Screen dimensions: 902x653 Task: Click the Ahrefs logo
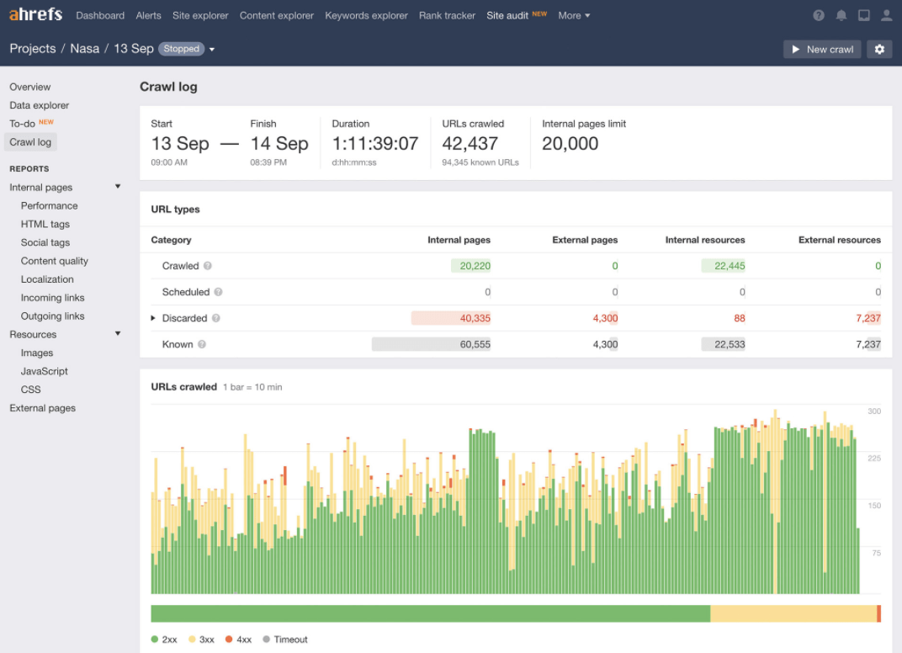click(x=35, y=15)
